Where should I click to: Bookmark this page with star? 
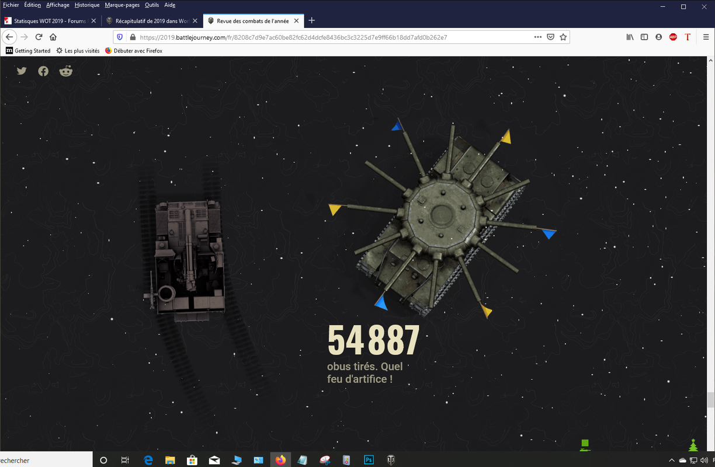coord(563,37)
